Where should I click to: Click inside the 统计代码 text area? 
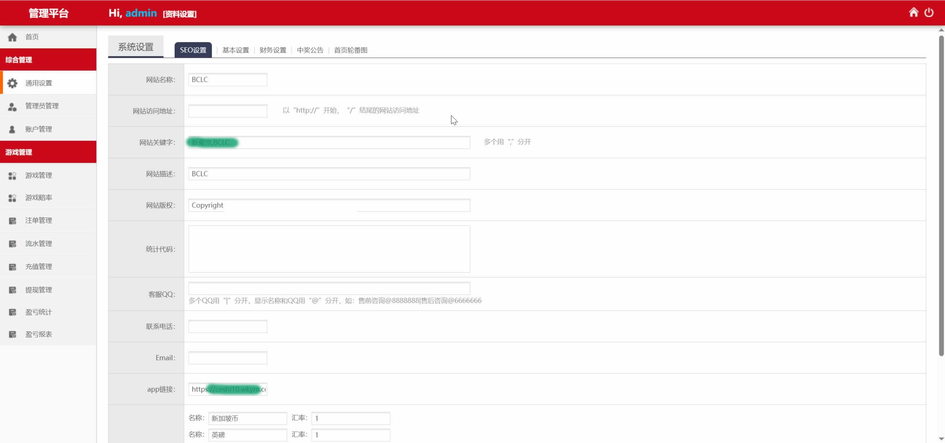329,249
